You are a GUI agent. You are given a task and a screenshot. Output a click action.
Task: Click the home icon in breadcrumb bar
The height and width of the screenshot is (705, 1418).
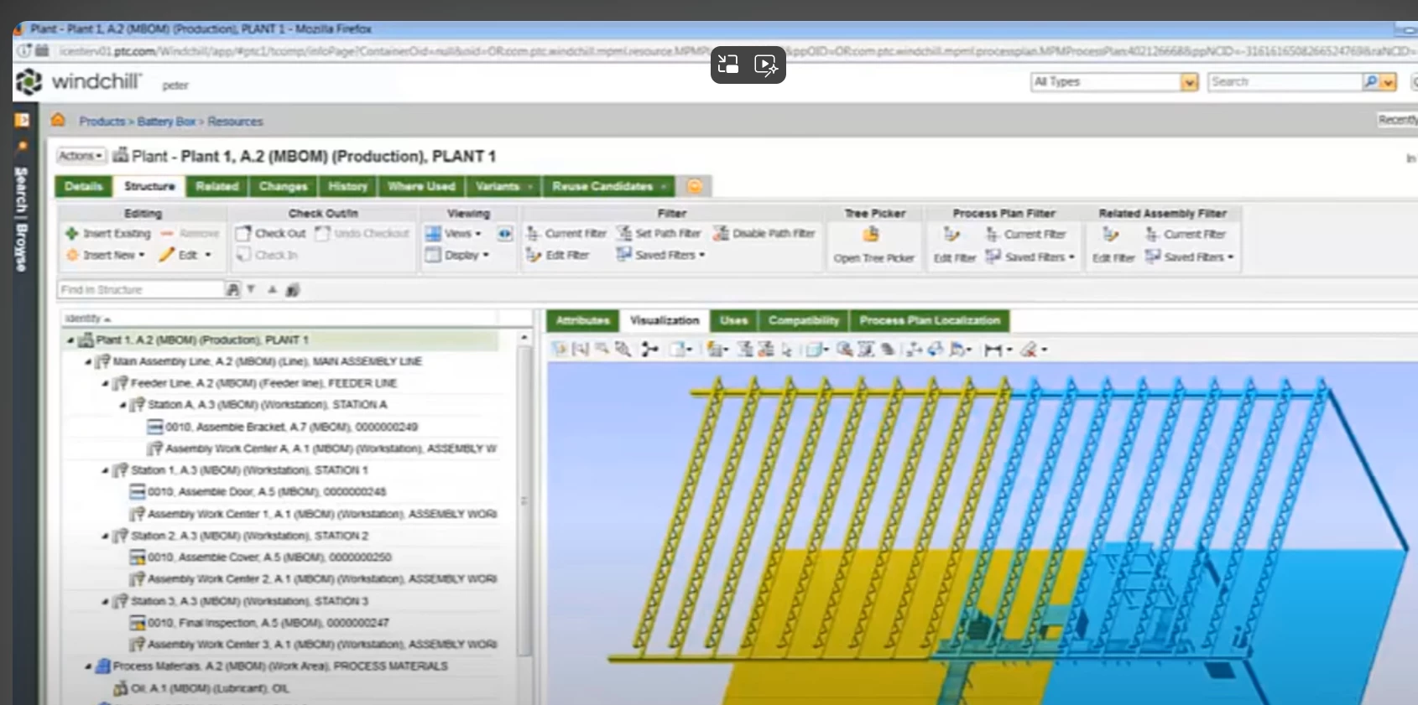[58, 120]
